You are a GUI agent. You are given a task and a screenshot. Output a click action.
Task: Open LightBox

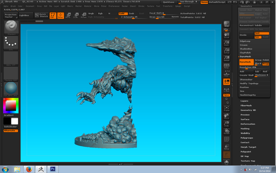pyautogui.click(x=26, y=16)
